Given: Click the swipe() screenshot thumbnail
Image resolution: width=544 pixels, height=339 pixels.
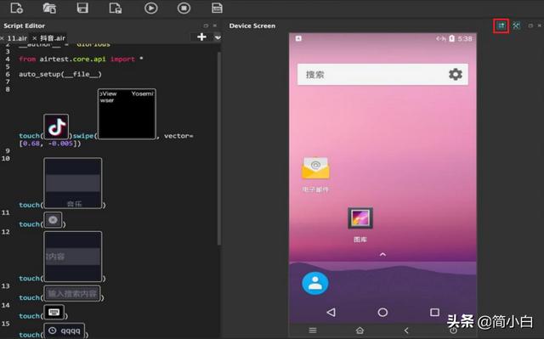Looking at the screenshot, I should coord(127,114).
